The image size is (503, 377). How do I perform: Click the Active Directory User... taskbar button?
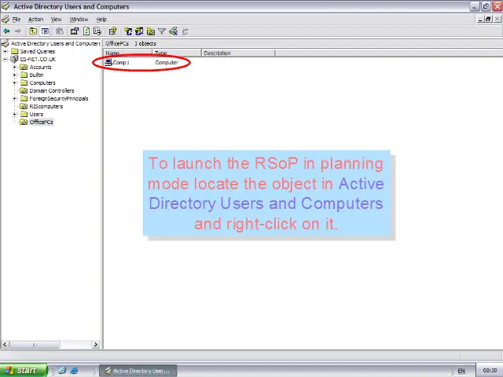pos(138,371)
